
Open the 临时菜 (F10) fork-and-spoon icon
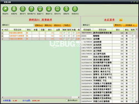[x=31, y=9]
